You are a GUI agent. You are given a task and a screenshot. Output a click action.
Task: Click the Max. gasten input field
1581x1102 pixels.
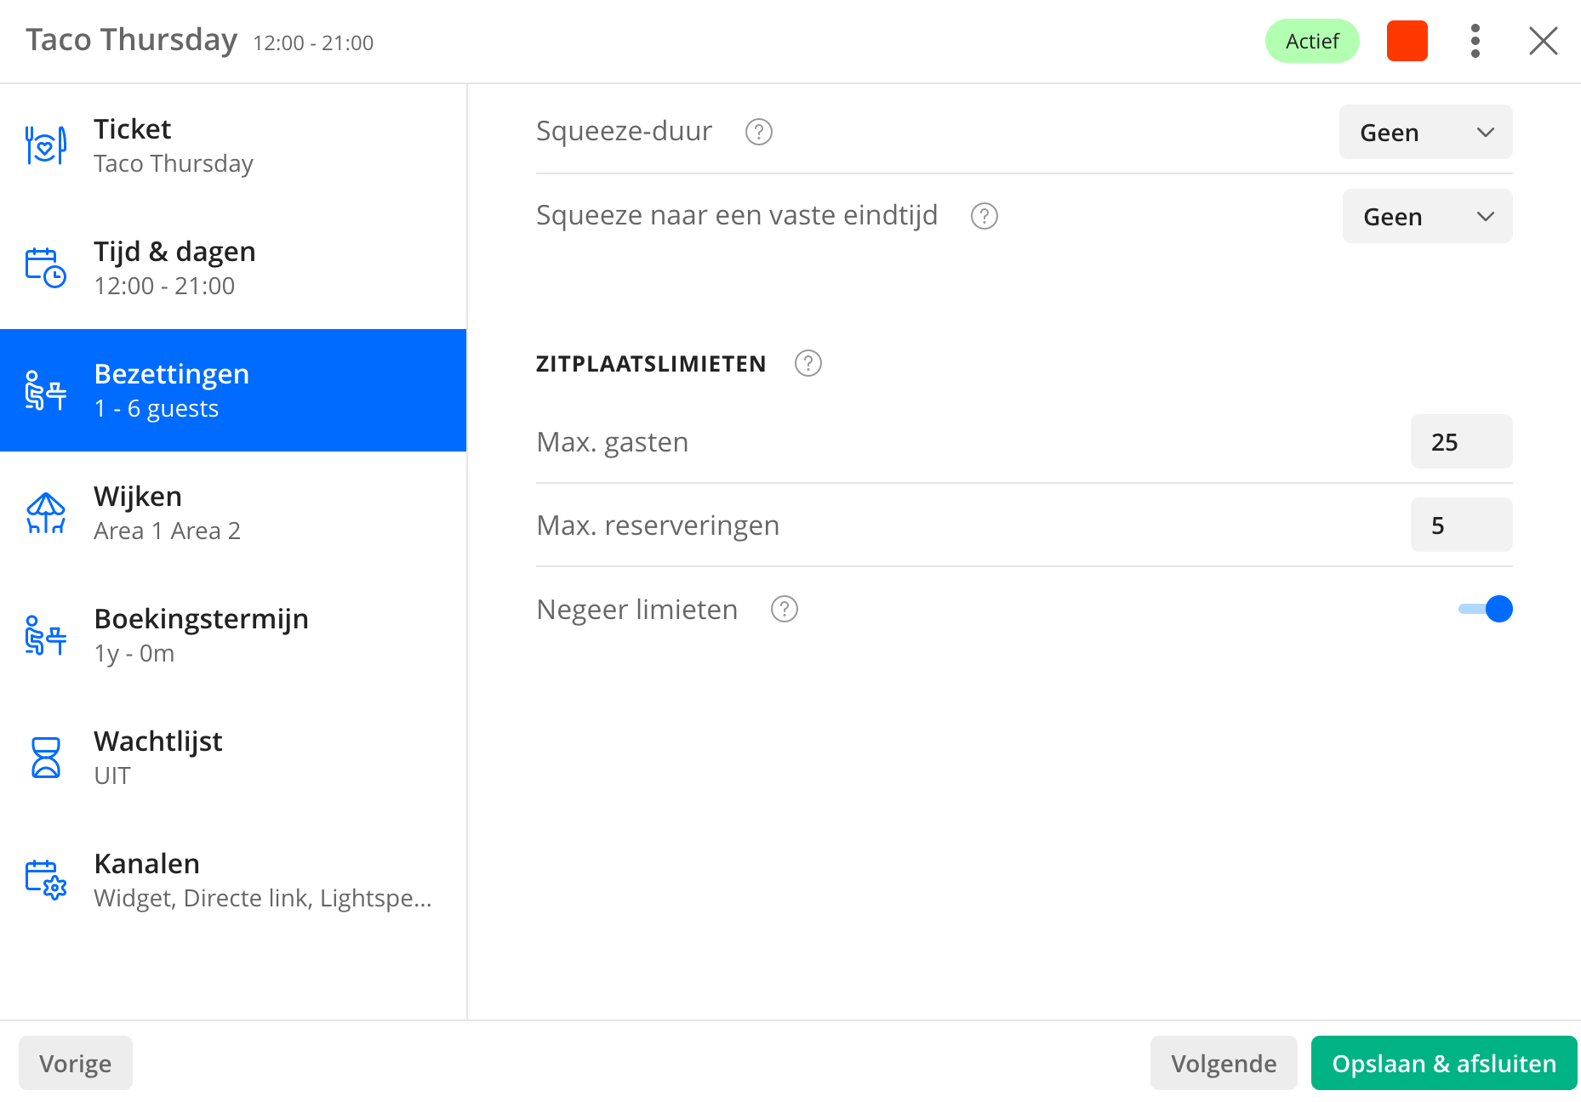1460,442
